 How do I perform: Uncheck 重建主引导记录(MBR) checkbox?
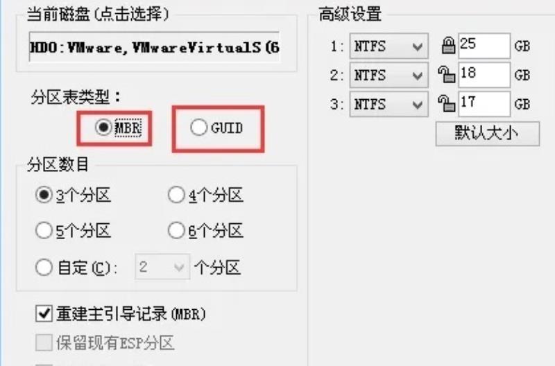click(x=44, y=313)
